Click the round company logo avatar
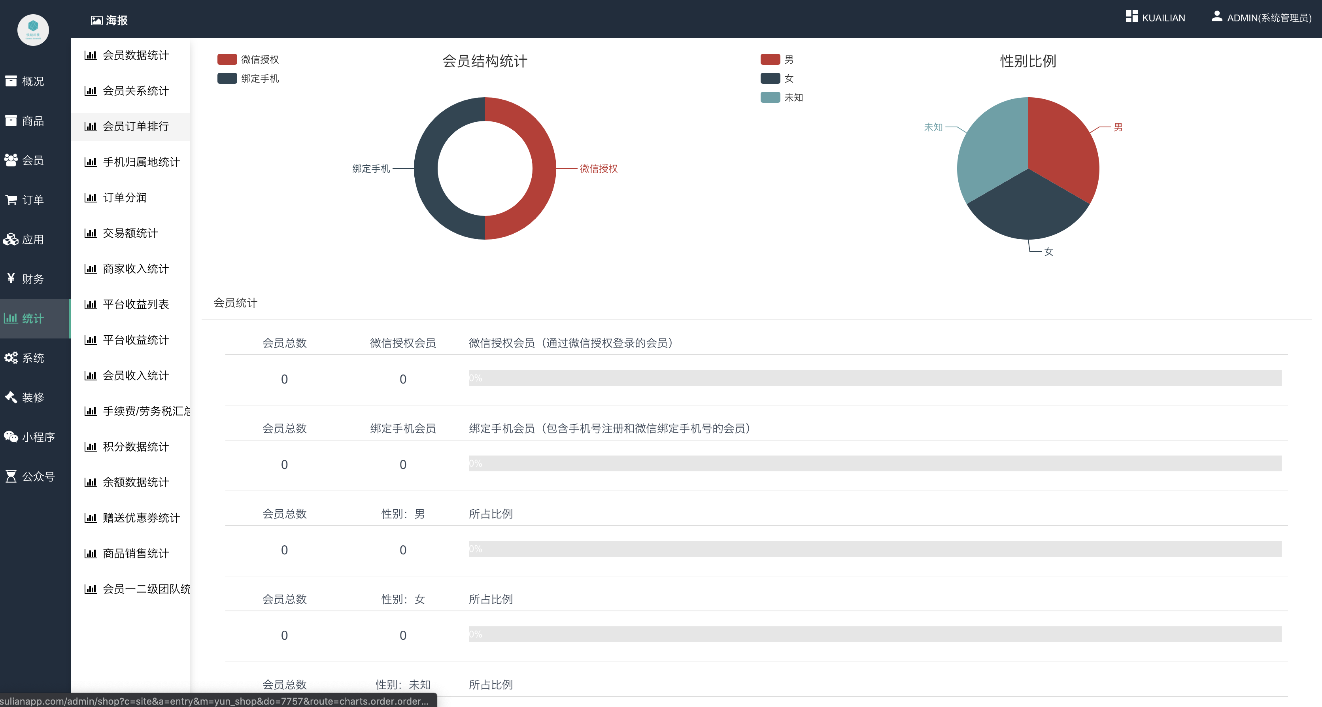1322x707 pixels. [x=33, y=30]
